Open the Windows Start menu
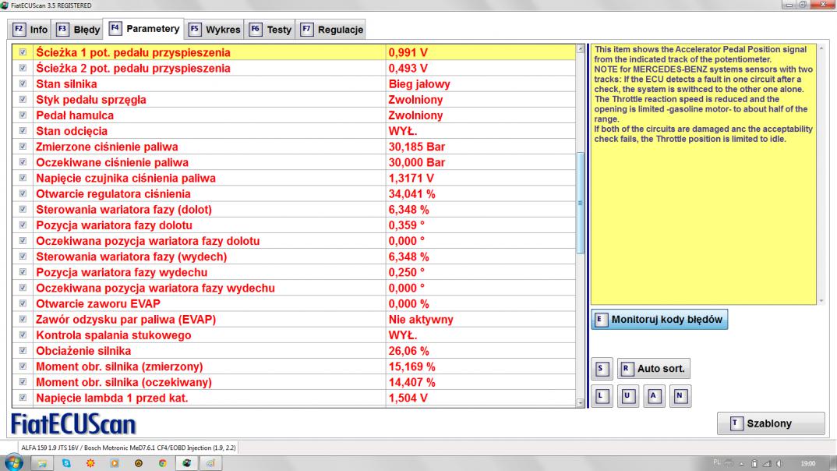 tap(16, 462)
